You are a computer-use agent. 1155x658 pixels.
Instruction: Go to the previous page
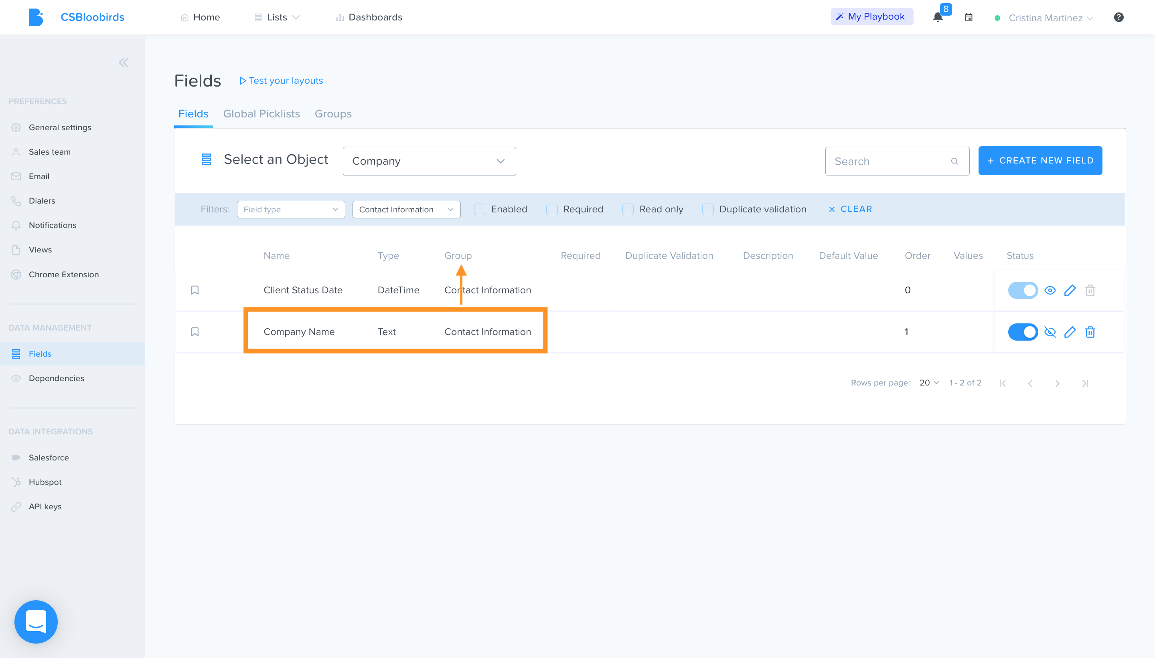pyautogui.click(x=1030, y=383)
